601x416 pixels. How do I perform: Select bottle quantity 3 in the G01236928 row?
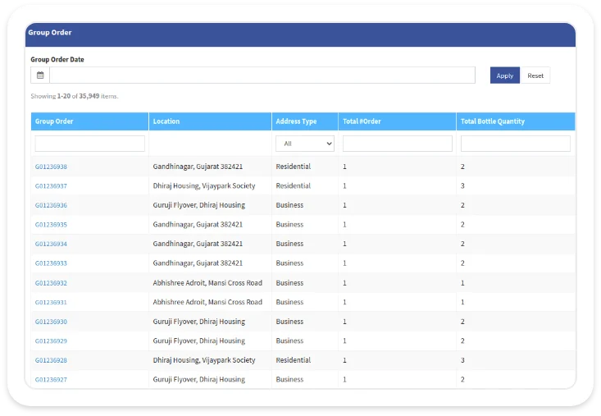462,360
